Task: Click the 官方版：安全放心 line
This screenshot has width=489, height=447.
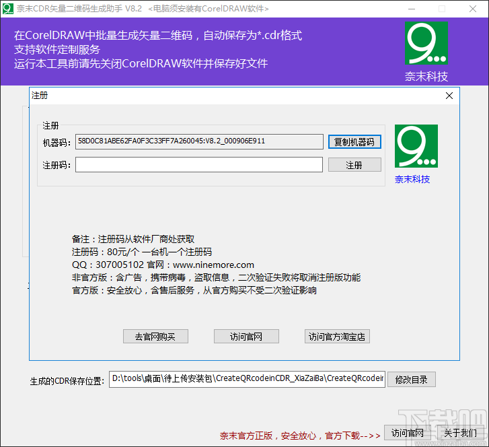Action: click(194, 290)
